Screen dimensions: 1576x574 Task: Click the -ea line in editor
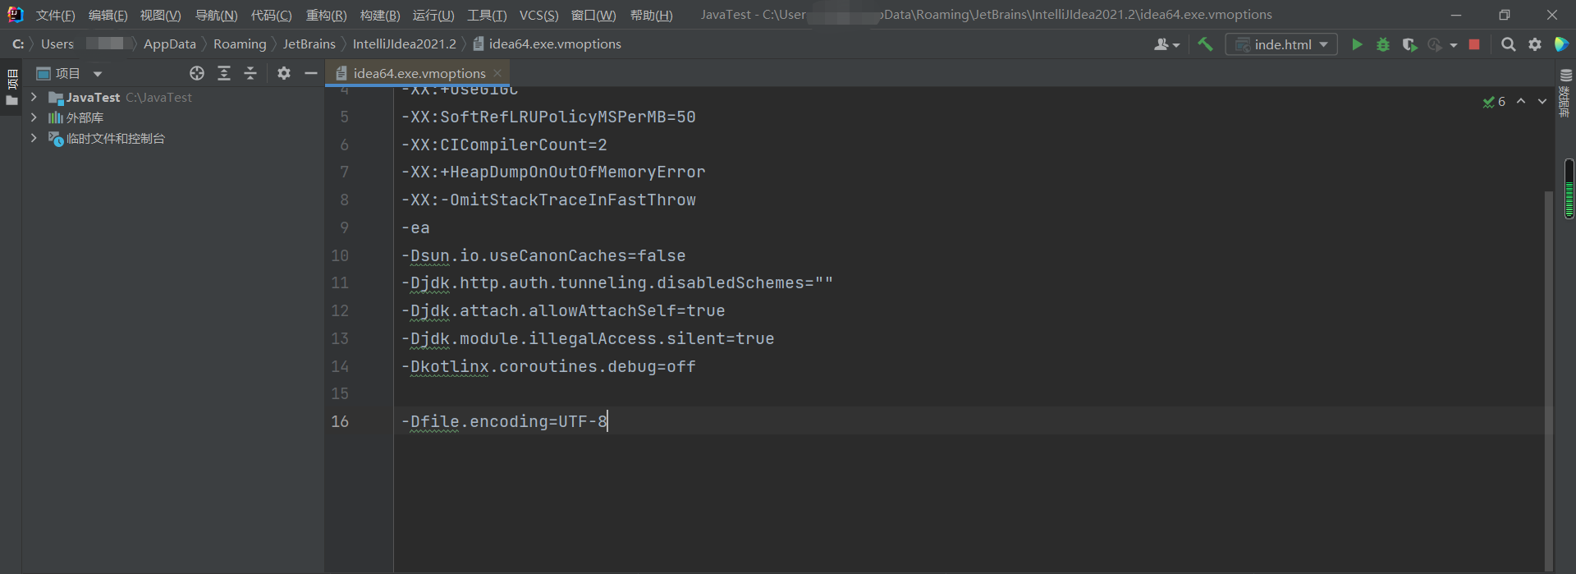pos(415,227)
